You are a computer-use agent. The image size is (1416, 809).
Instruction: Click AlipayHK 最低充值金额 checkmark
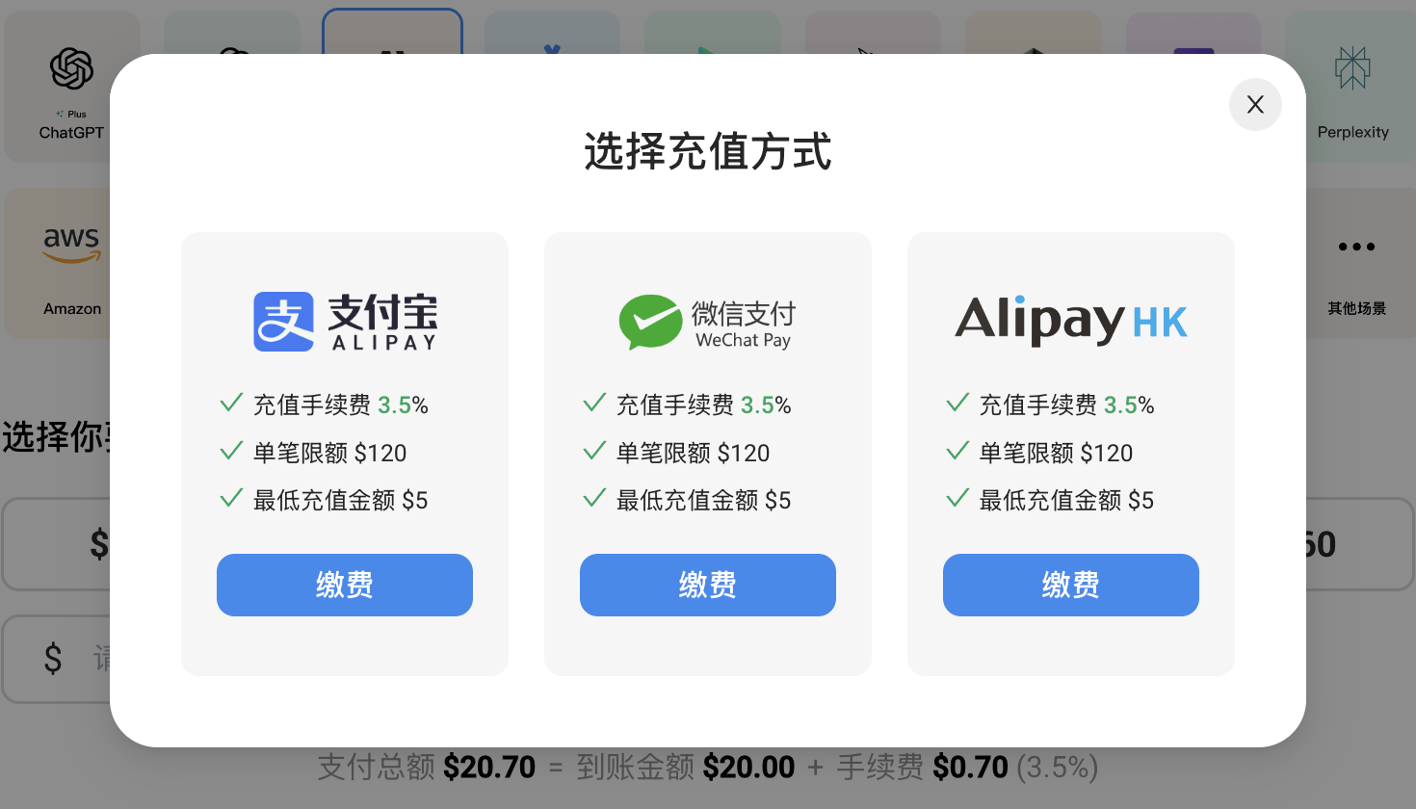[957, 498]
